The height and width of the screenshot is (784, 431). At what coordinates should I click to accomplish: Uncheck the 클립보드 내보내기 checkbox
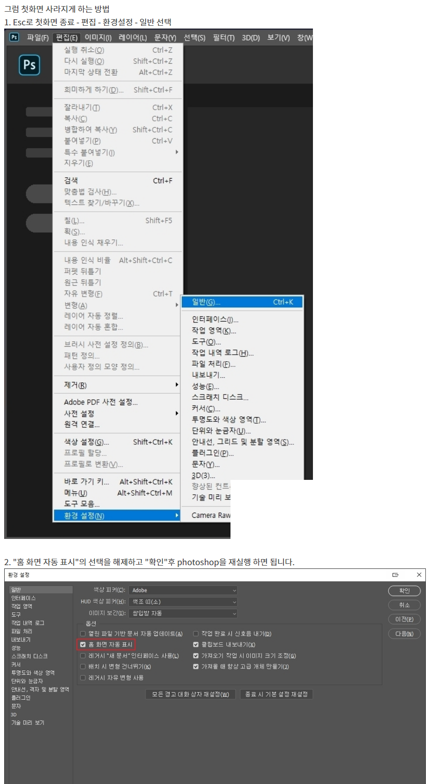click(x=196, y=644)
